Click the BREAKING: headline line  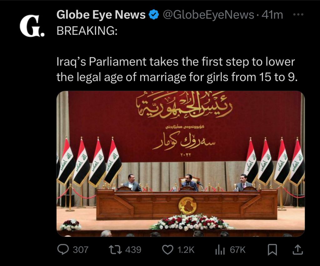[87, 31]
